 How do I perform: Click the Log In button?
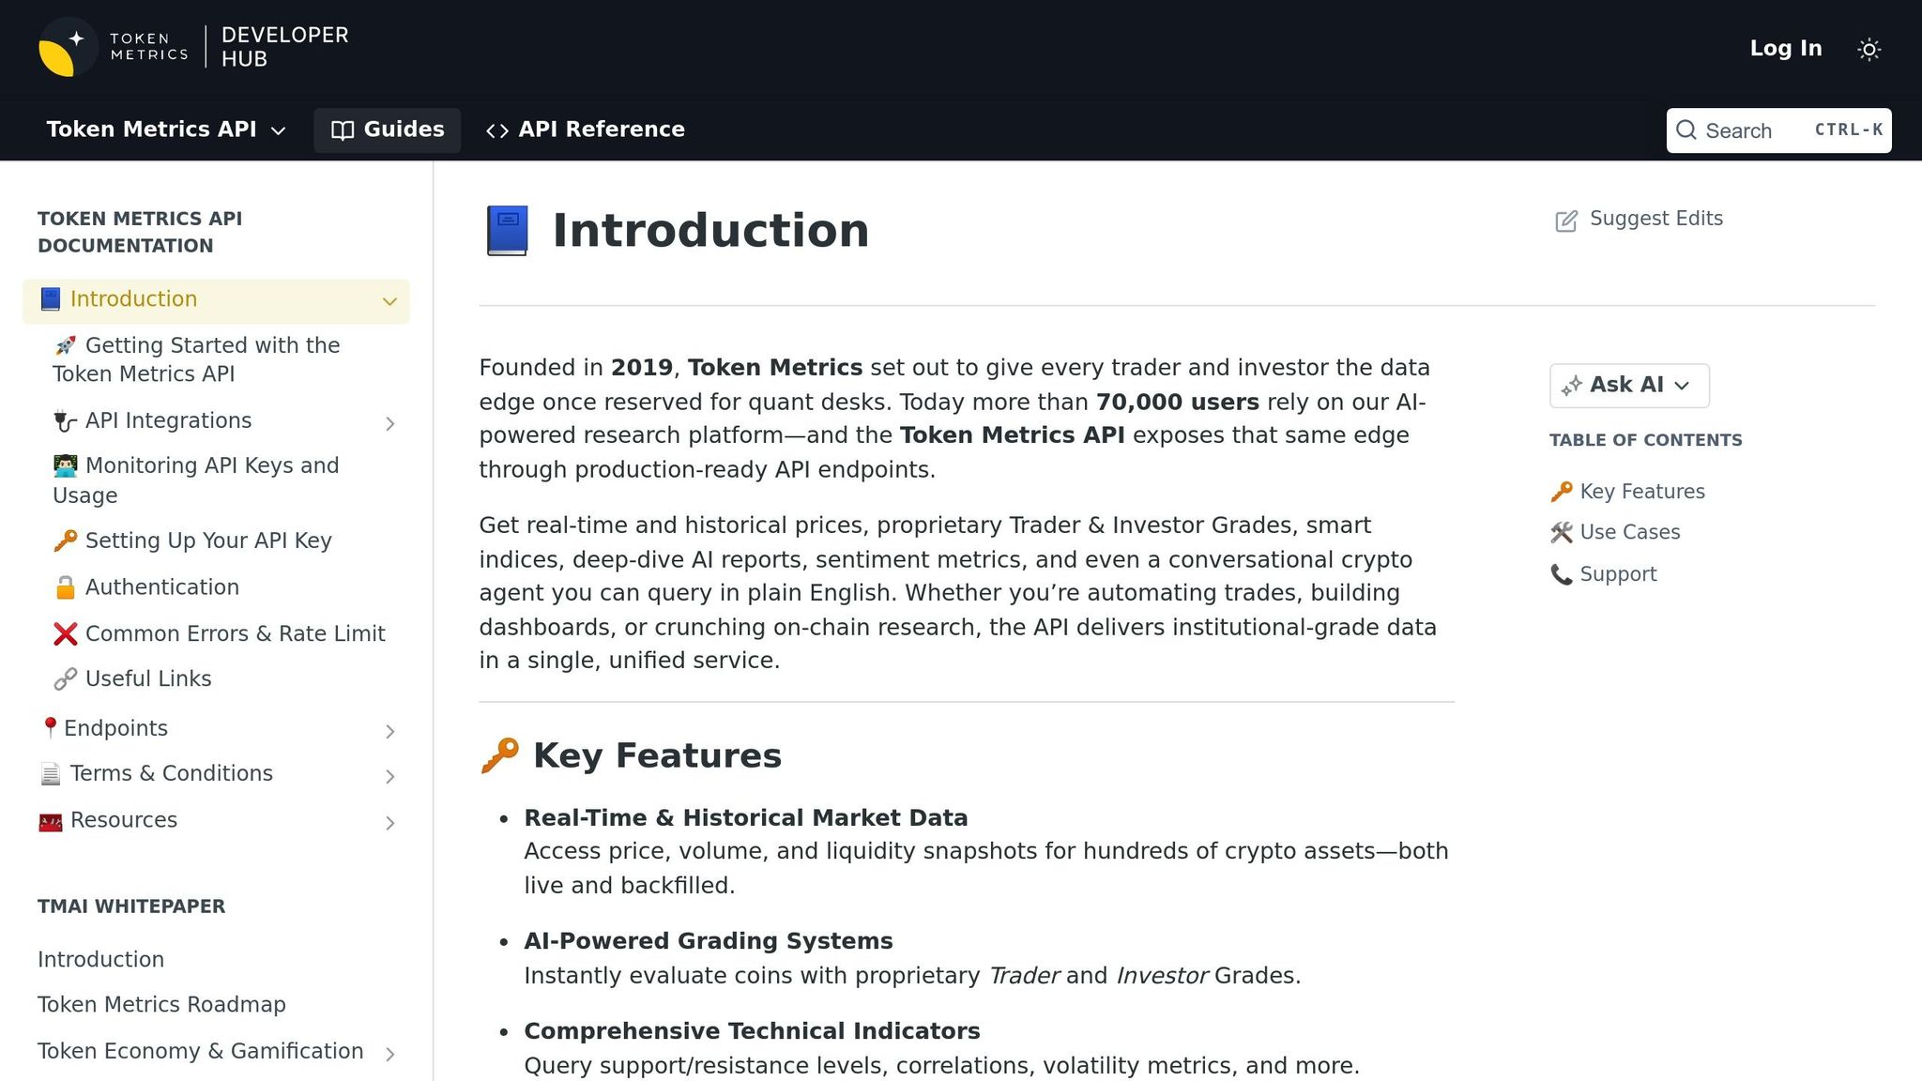[x=1785, y=48]
